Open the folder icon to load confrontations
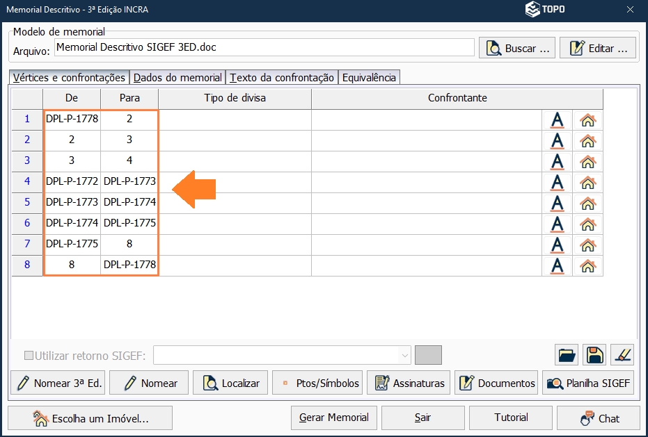This screenshot has width=648, height=437. (x=567, y=355)
